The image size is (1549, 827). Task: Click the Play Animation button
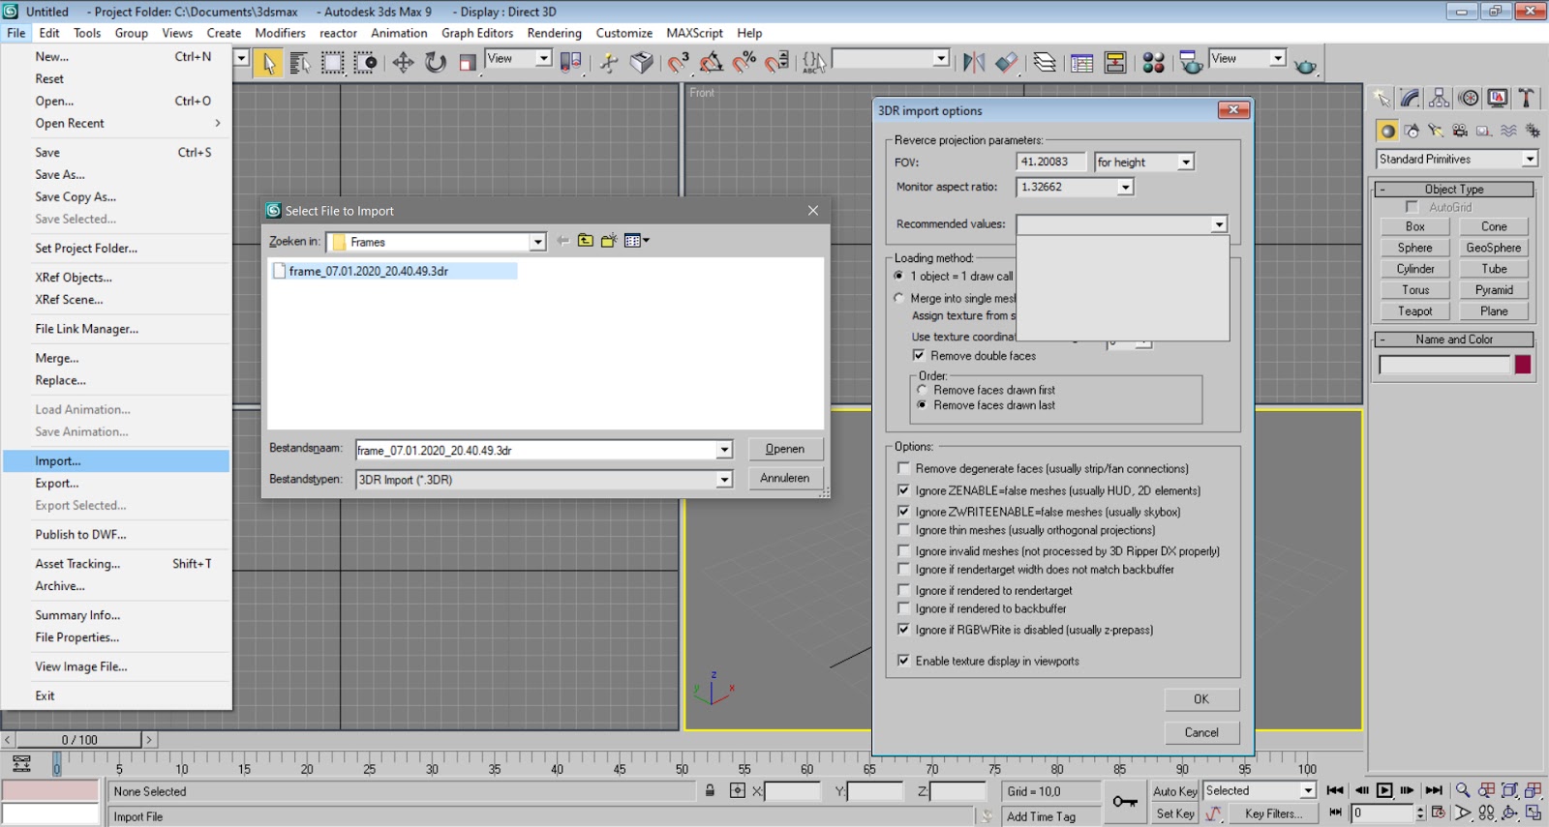pyautogui.click(x=1384, y=790)
